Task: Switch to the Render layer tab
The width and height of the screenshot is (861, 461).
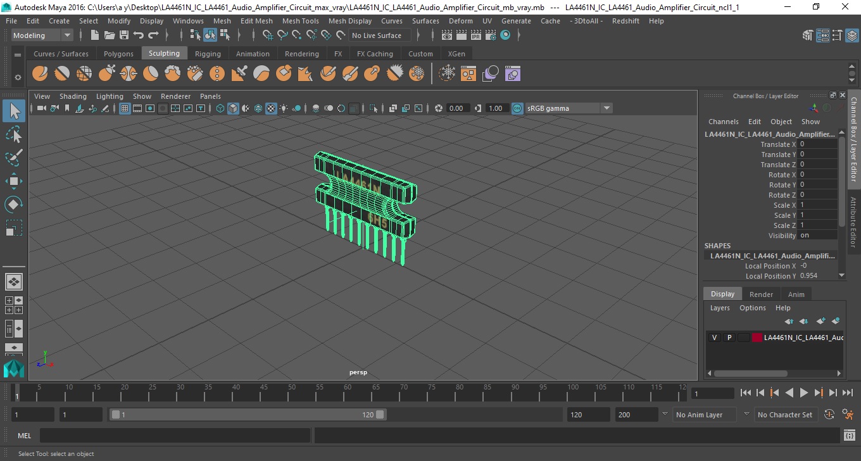Action: pos(761,294)
